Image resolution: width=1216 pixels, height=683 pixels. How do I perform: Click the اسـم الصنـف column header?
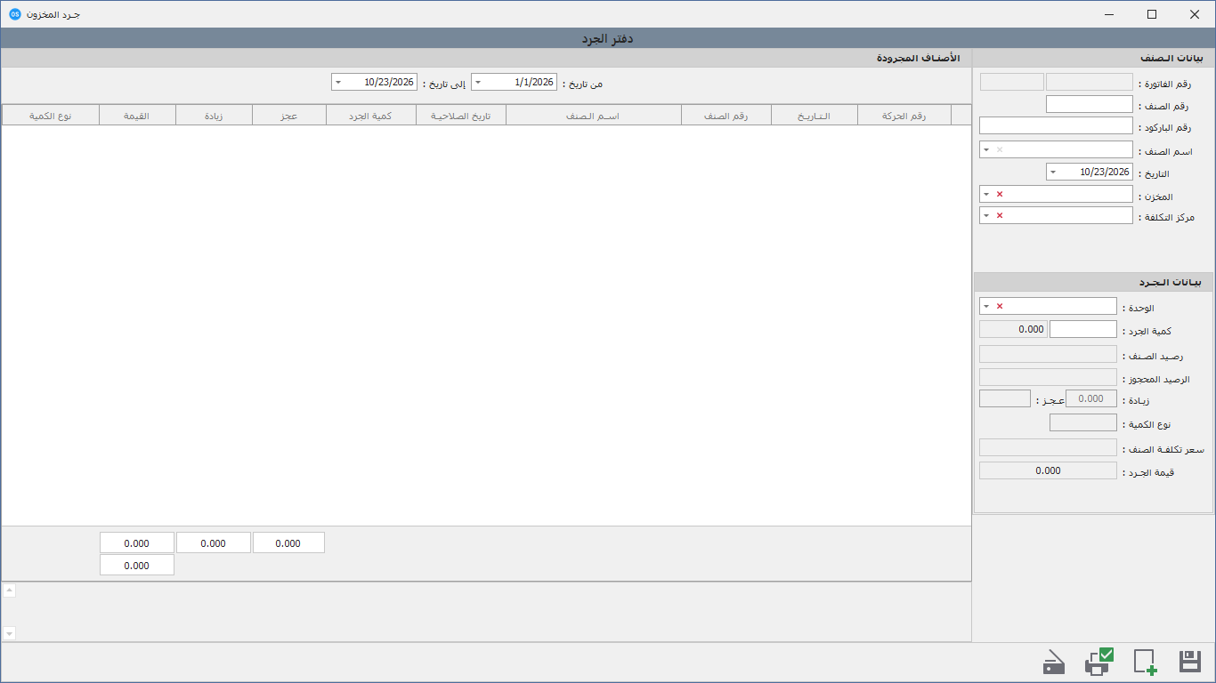tap(594, 116)
